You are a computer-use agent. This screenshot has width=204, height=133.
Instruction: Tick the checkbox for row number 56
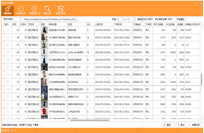point(8,112)
